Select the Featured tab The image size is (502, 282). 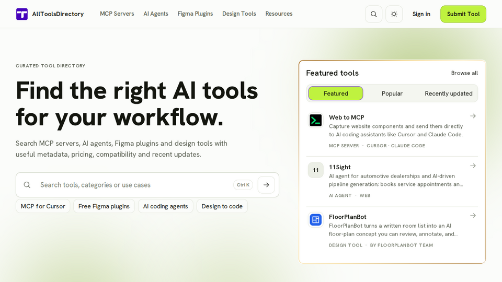(x=336, y=93)
